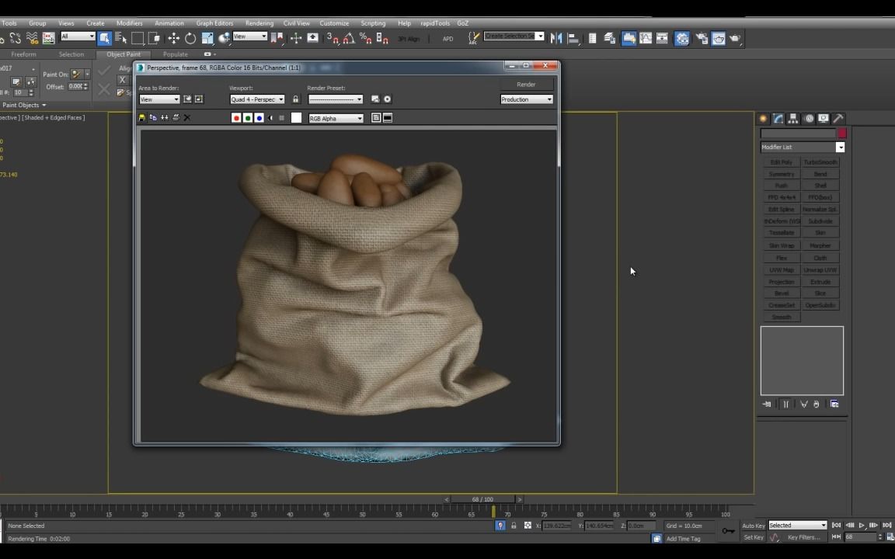The image size is (895, 559).
Task: Toggle the blue channel display
Action: click(x=259, y=118)
